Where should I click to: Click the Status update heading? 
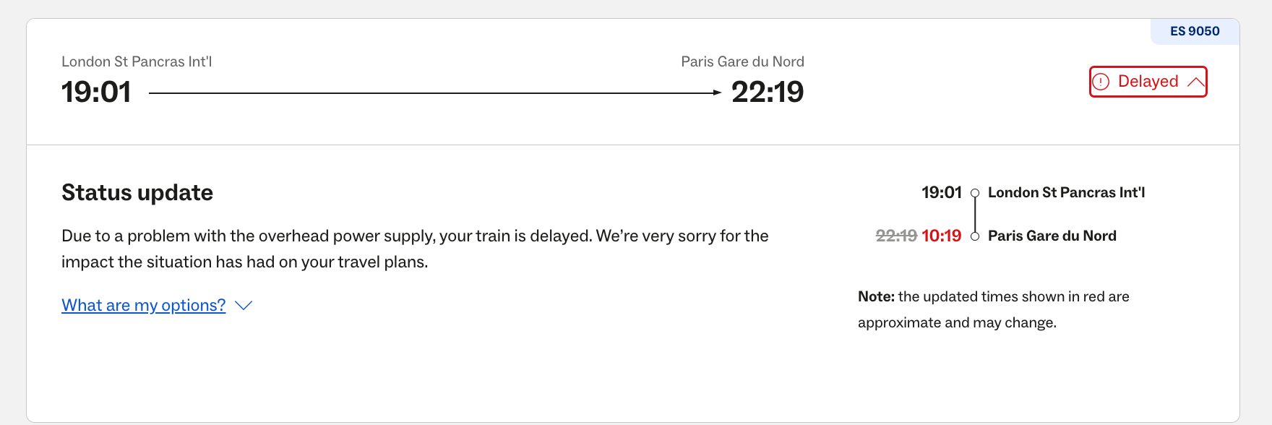pos(137,192)
